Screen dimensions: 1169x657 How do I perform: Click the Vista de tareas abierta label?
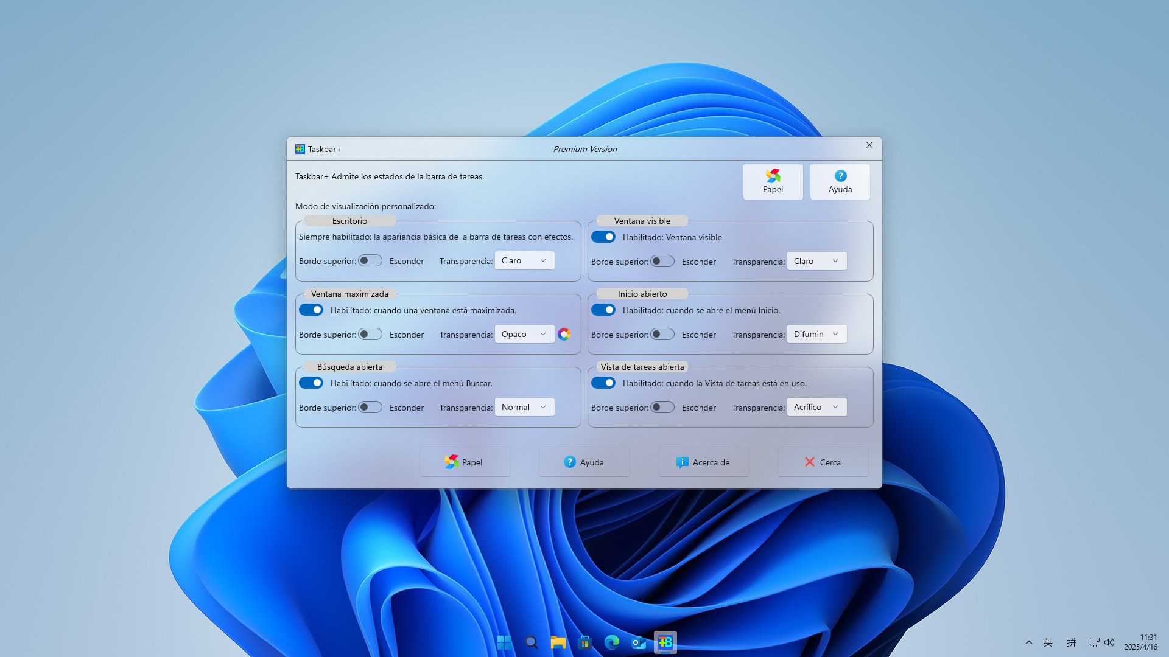click(x=642, y=367)
